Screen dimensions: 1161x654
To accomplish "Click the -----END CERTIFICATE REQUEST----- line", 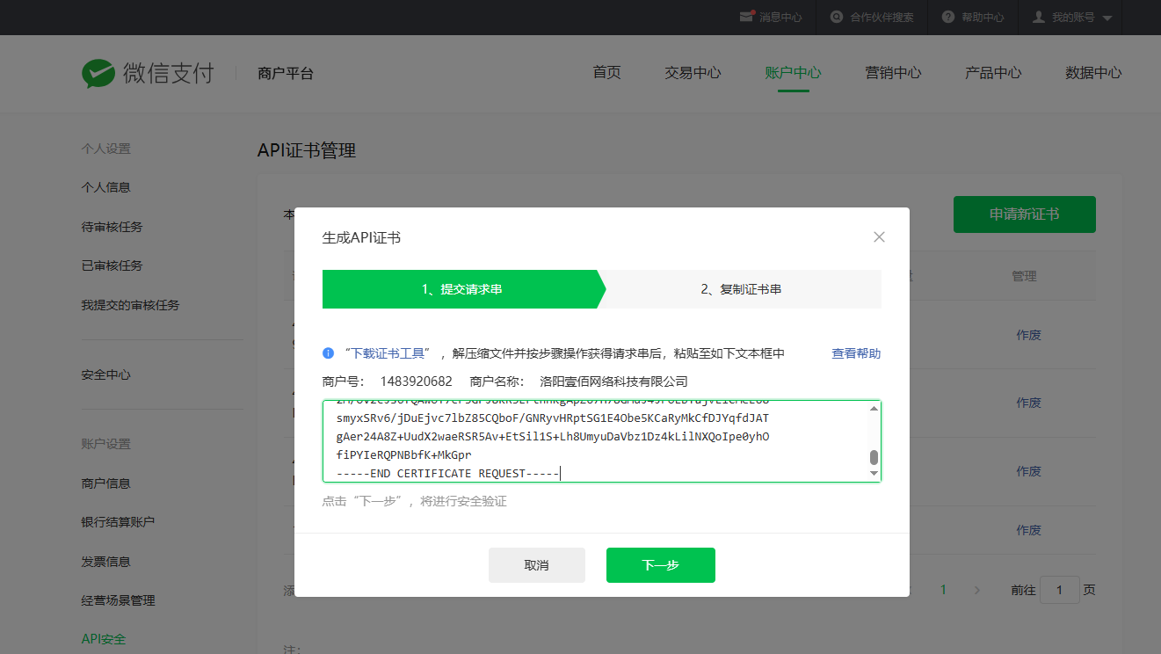I will [x=448, y=474].
